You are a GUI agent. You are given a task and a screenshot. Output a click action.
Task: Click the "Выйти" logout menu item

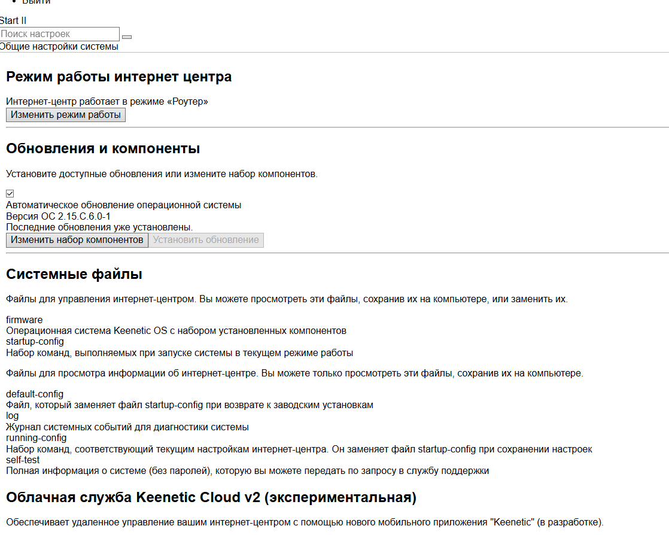(37, 2)
